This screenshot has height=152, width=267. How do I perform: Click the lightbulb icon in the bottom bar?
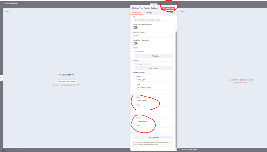pos(180,149)
